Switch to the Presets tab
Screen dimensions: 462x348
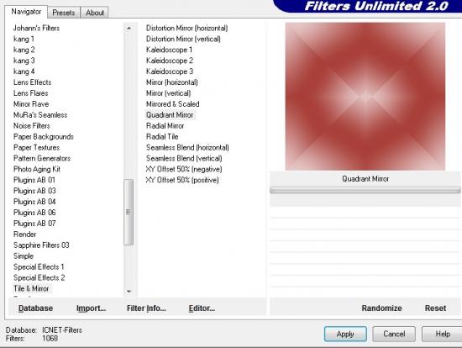pos(64,13)
